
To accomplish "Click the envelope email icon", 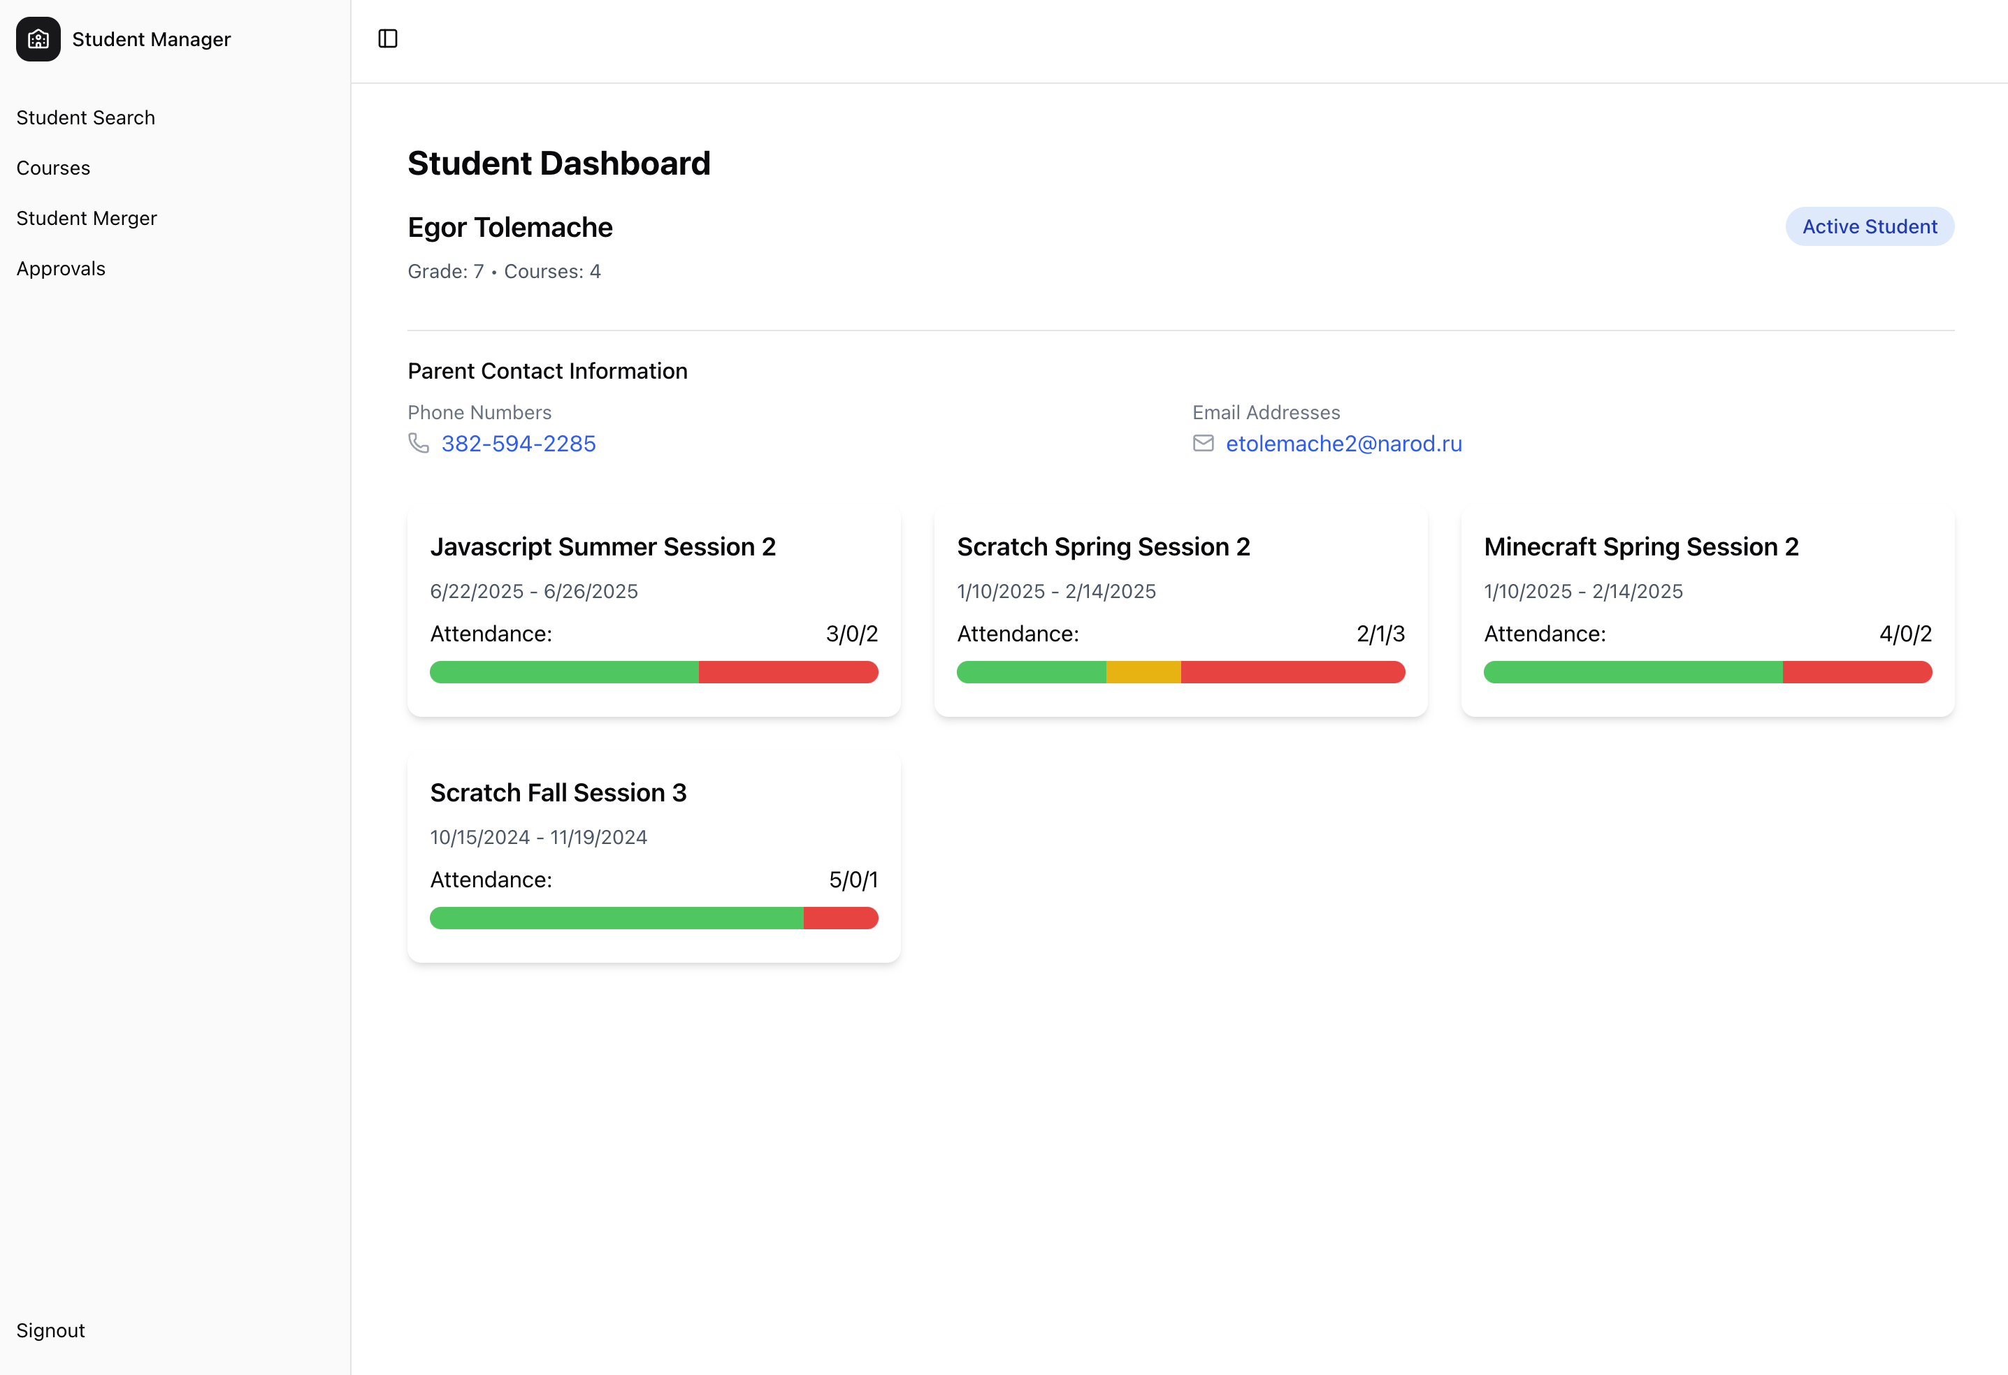I will point(1203,443).
